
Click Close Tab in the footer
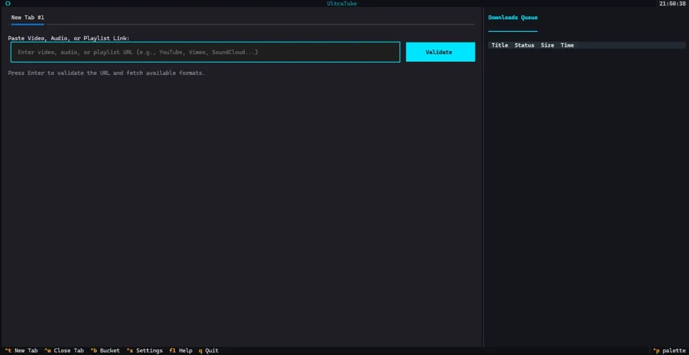coord(64,351)
